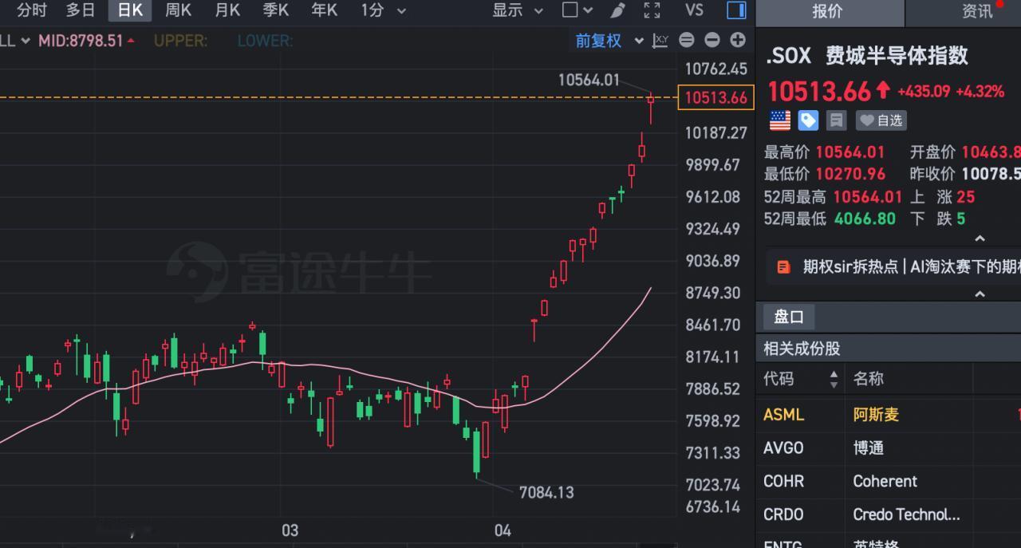Open the chart layout square dropdown
The image size is (1021, 548).
point(578,10)
